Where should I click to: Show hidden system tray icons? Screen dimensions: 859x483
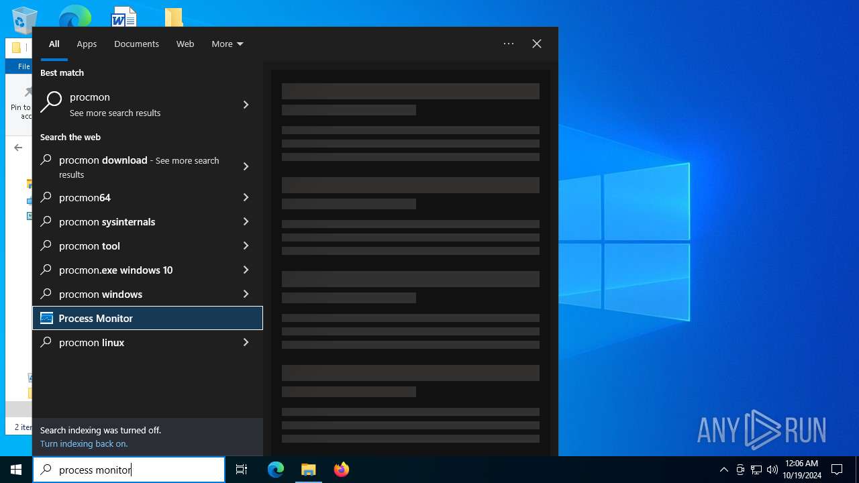click(x=723, y=470)
